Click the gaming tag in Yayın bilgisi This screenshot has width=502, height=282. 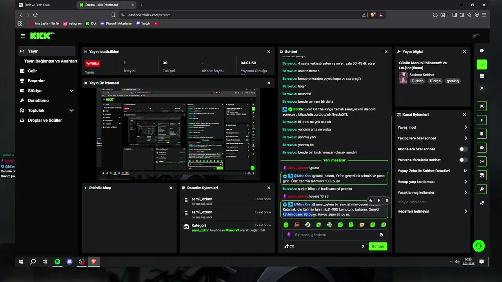[x=453, y=81]
